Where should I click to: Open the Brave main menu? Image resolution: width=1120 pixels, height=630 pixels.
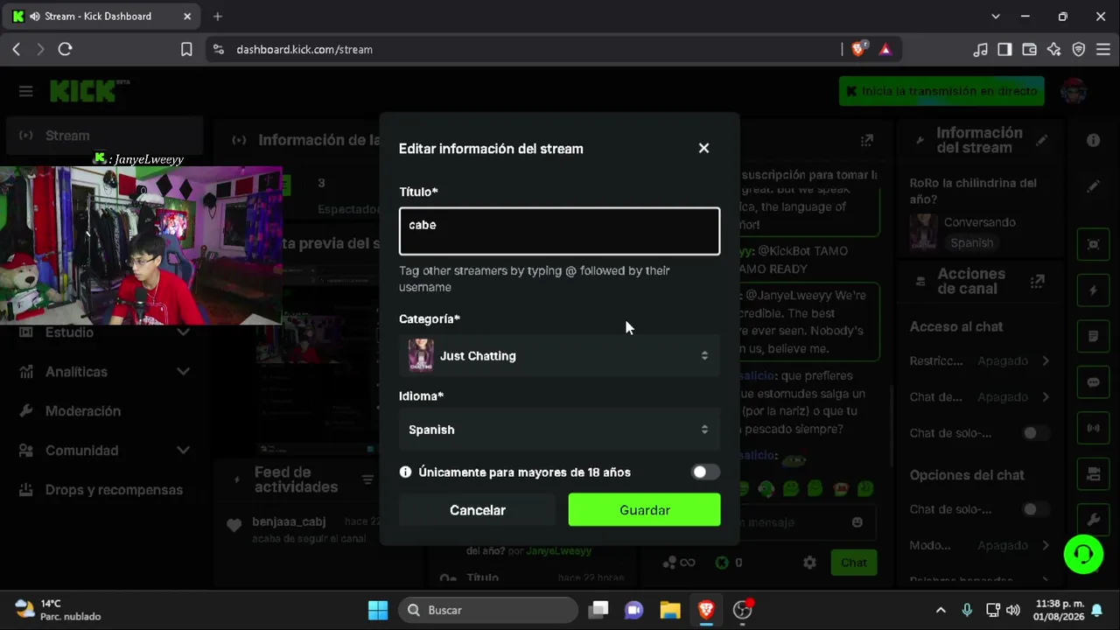(x=1102, y=50)
